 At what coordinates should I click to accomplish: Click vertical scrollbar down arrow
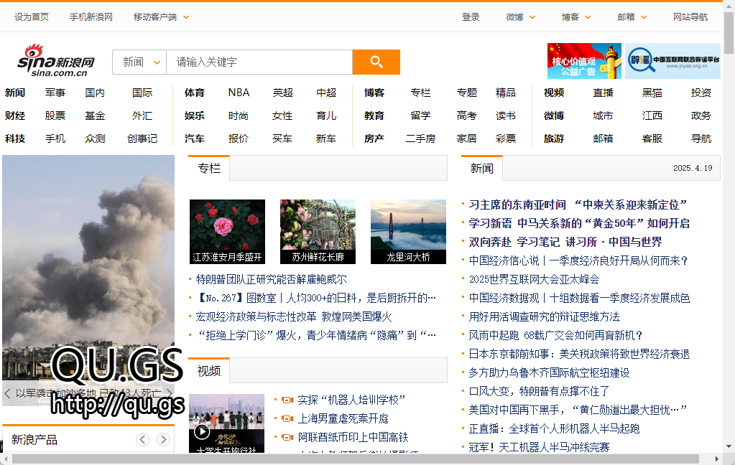[729, 447]
